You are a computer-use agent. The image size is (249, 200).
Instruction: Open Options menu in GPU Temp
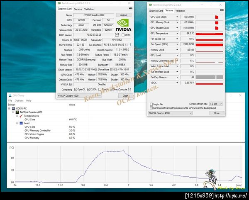(x=19, y=101)
